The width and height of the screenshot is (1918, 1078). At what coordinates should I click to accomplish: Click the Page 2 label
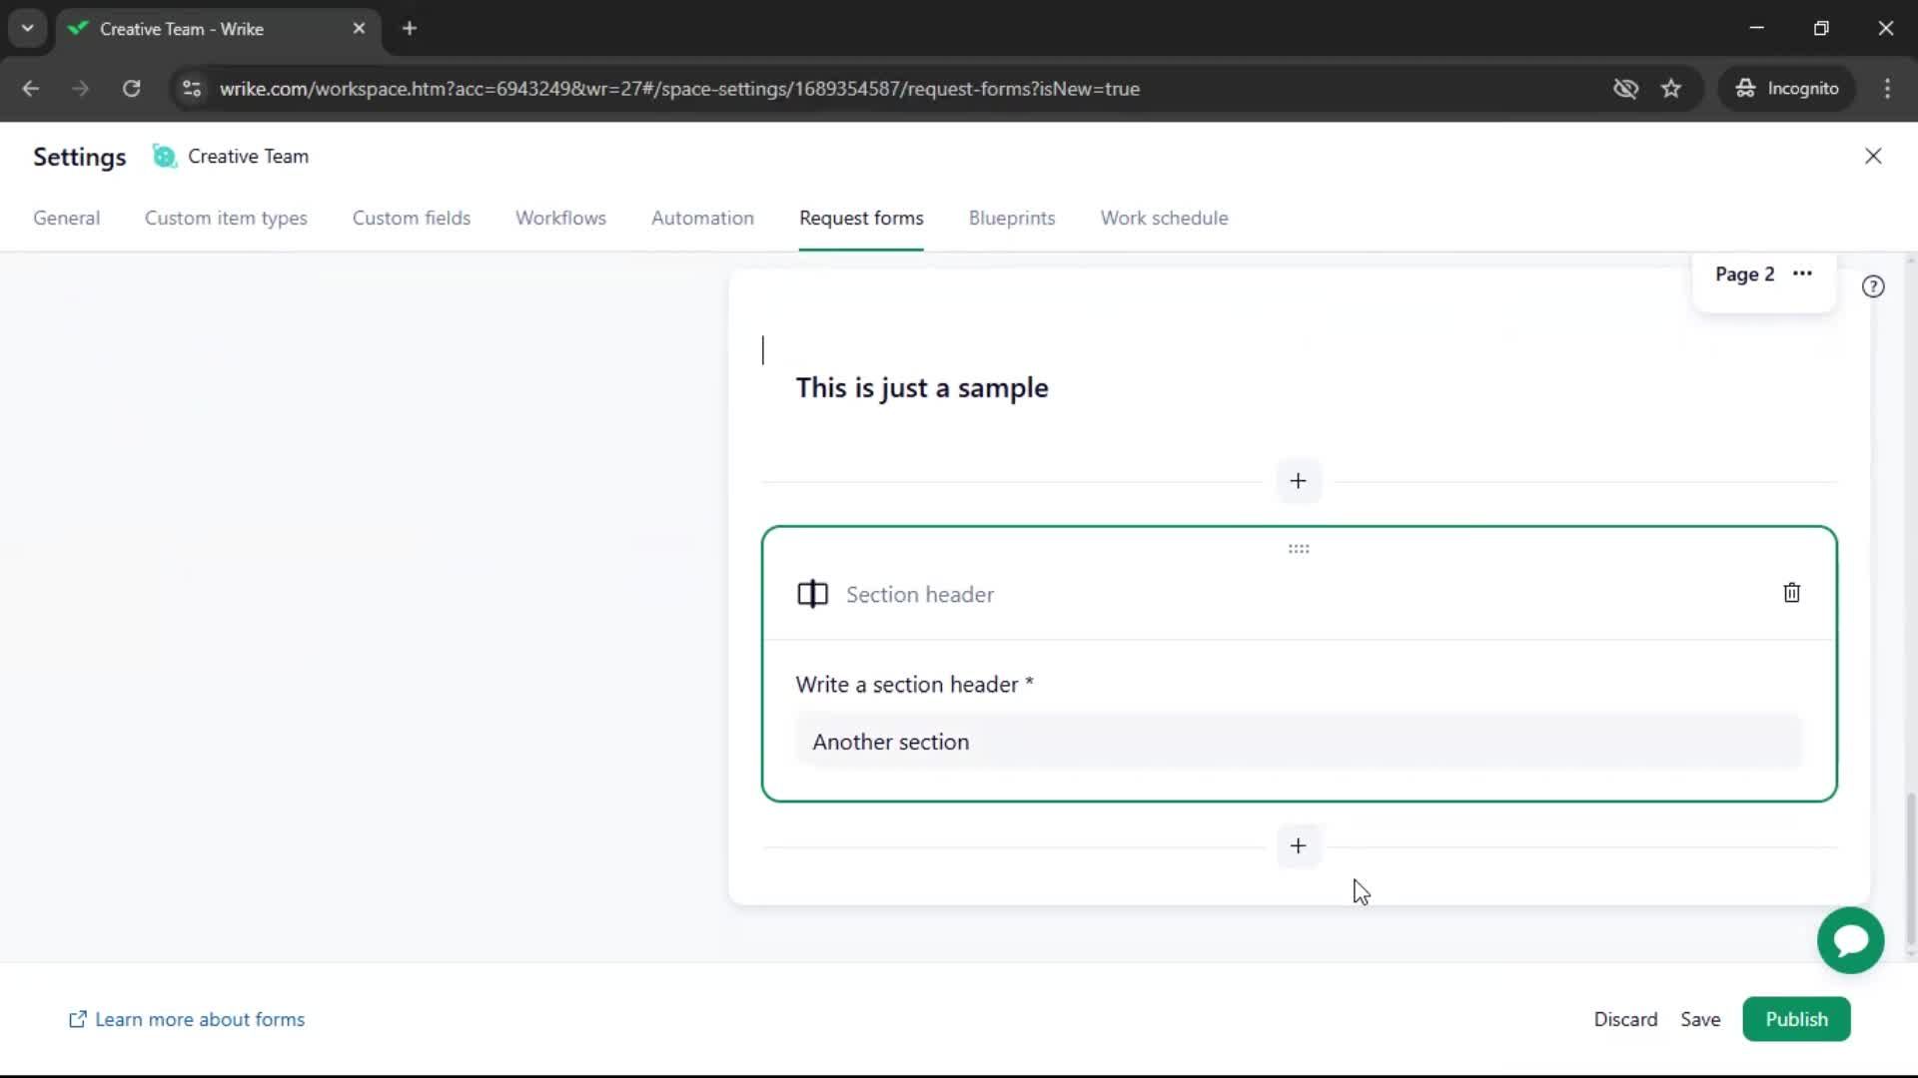pyautogui.click(x=1744, y=273)
